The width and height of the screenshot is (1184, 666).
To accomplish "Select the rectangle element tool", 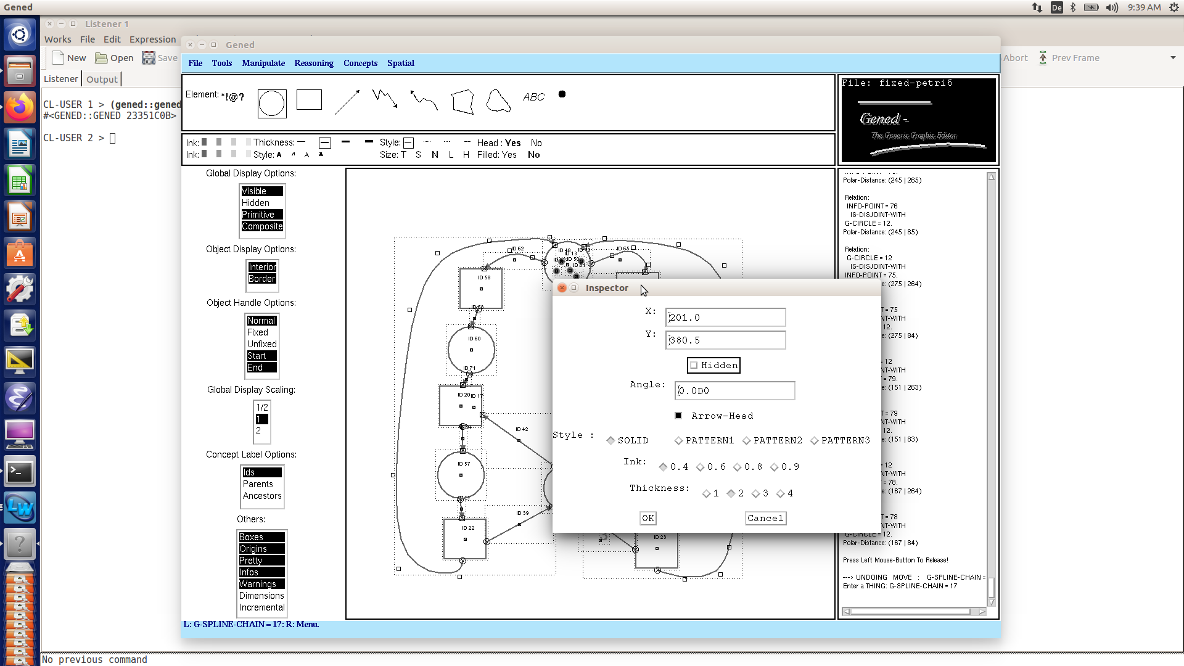I will [x=309, y=99].
